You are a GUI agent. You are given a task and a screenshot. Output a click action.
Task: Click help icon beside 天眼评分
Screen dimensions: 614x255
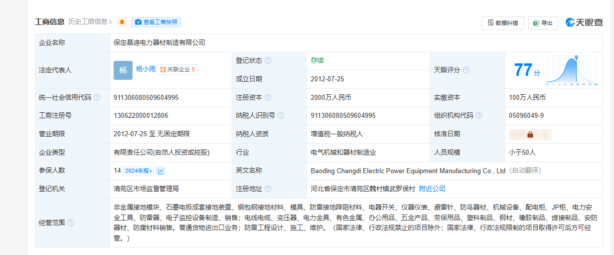pos(466,70)
